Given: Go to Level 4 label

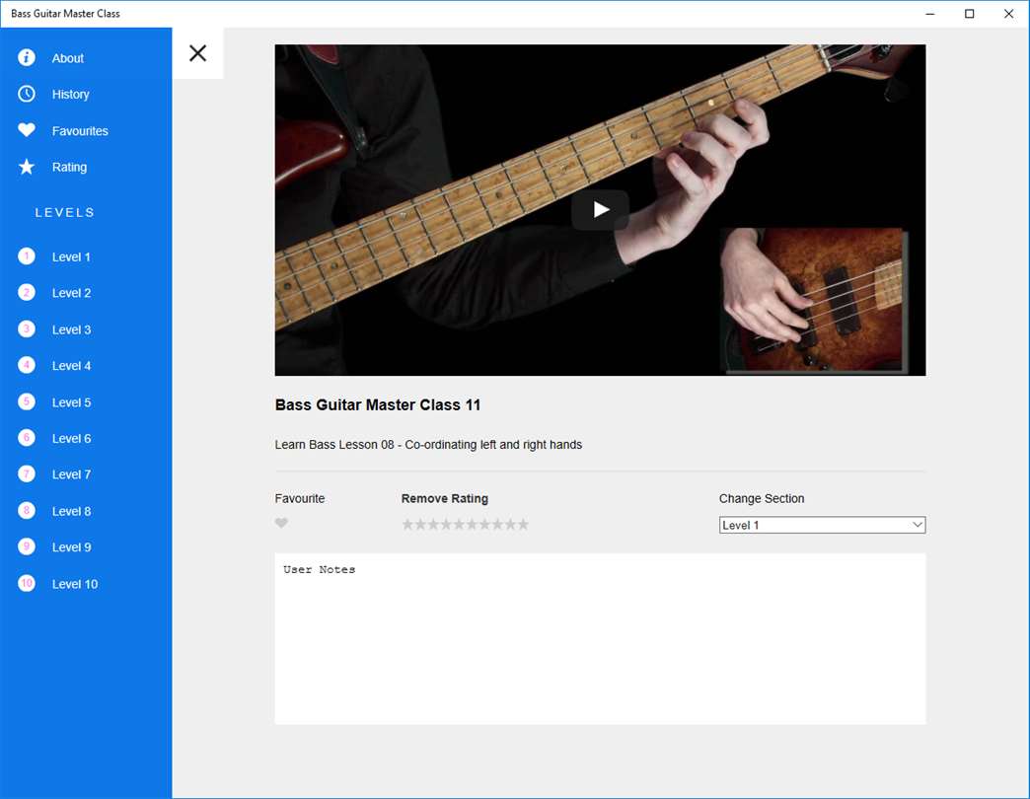Looking at the screenshot, I should pyautogui.click(x=71, y=366).
